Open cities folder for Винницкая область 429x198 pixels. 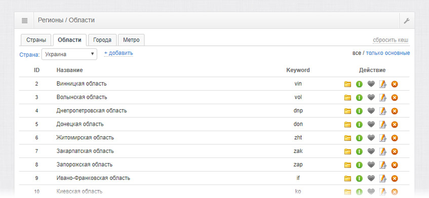coord(347,84)
